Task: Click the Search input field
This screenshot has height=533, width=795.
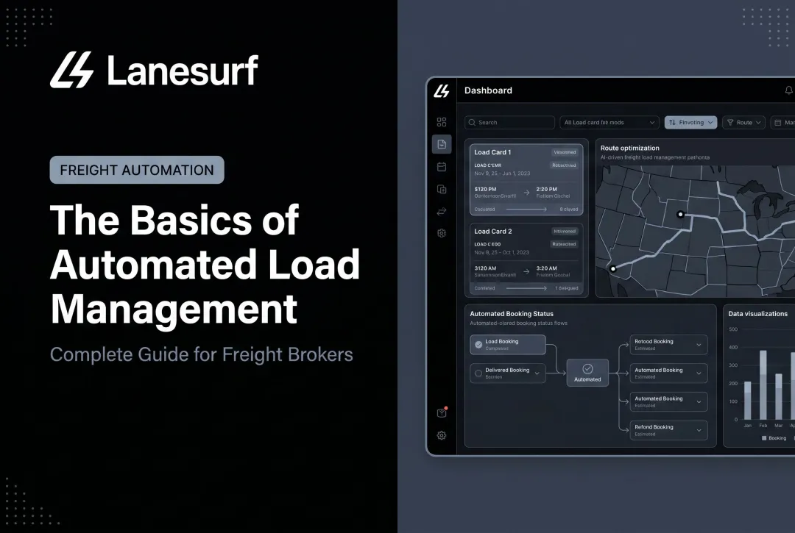Action: point(509,123)
